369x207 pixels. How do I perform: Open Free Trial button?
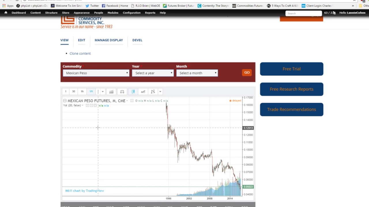click(x=291, y=69)
